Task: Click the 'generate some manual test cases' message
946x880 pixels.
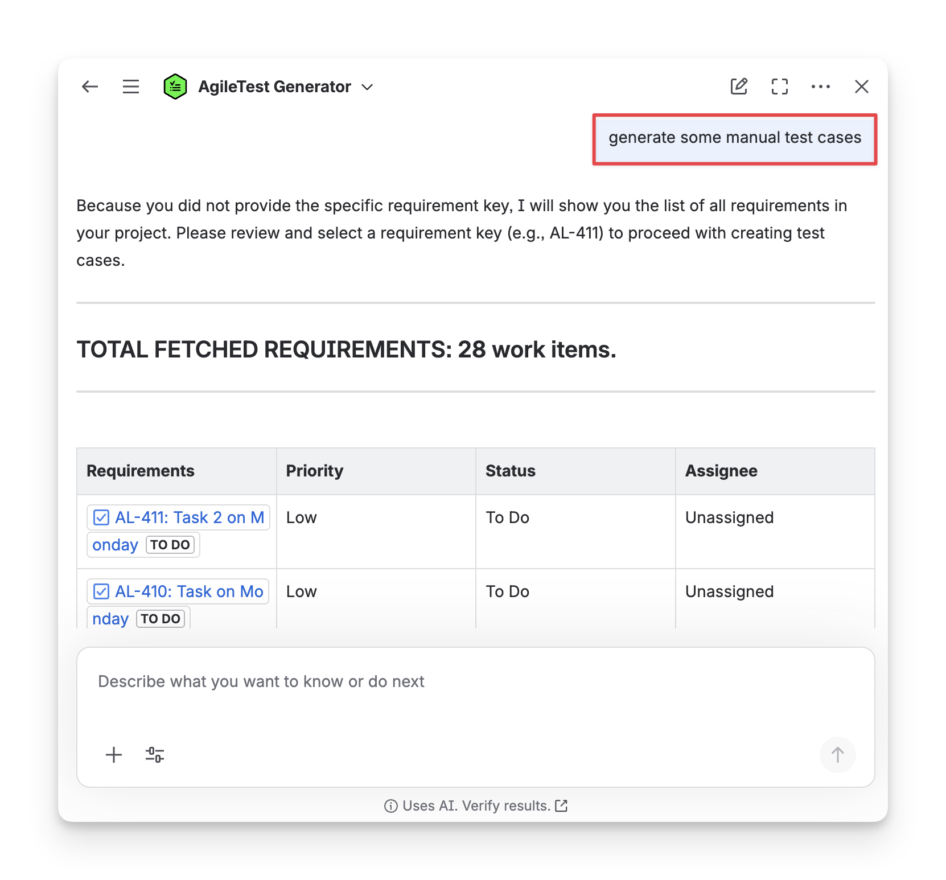Action: pos(734,138)
